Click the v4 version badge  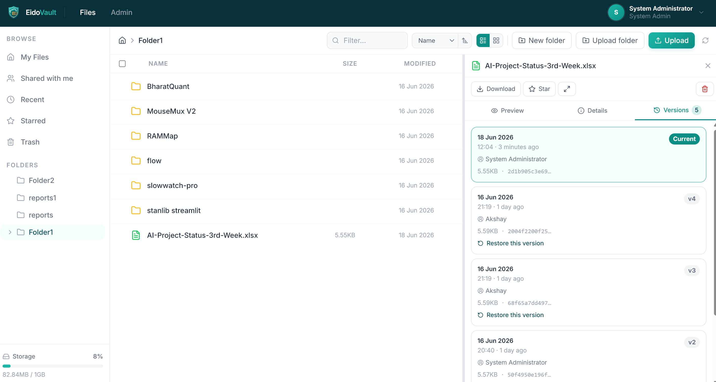point(691,199)
